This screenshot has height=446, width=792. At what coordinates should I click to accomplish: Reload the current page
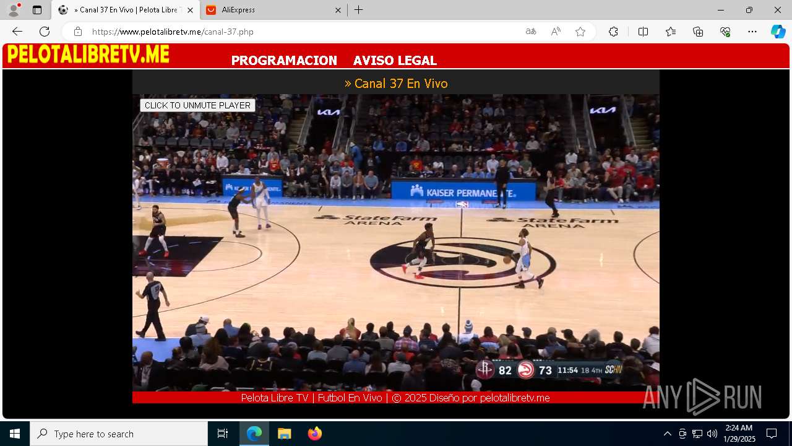click(x=45, y=32)
